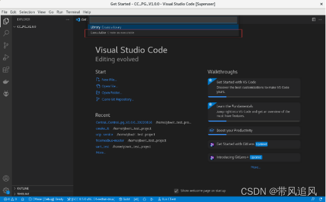Viewport: 326px width, 202px height.
Task: Open the Docker view icon
Action: click(x=6, y=82)
